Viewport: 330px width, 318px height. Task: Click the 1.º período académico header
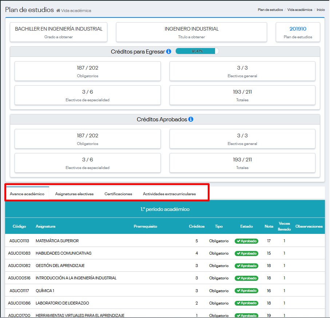[165, 209]
